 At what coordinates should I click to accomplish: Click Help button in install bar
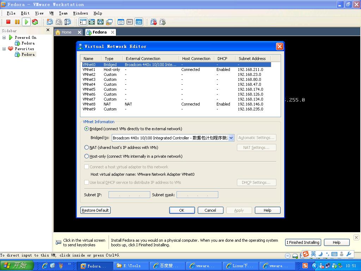[x=337, y=242]
